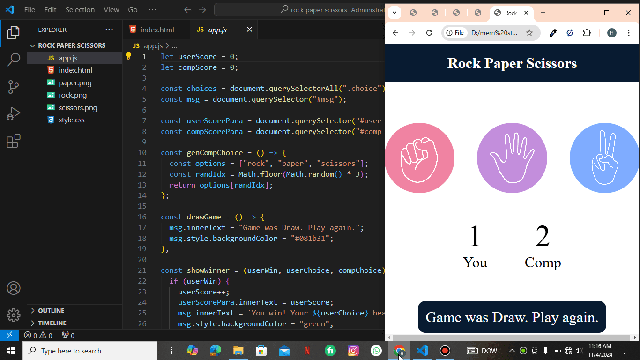Open the Run and Debug view
Image resolution: width=640 pixels, height=360 pixels.
14,114
